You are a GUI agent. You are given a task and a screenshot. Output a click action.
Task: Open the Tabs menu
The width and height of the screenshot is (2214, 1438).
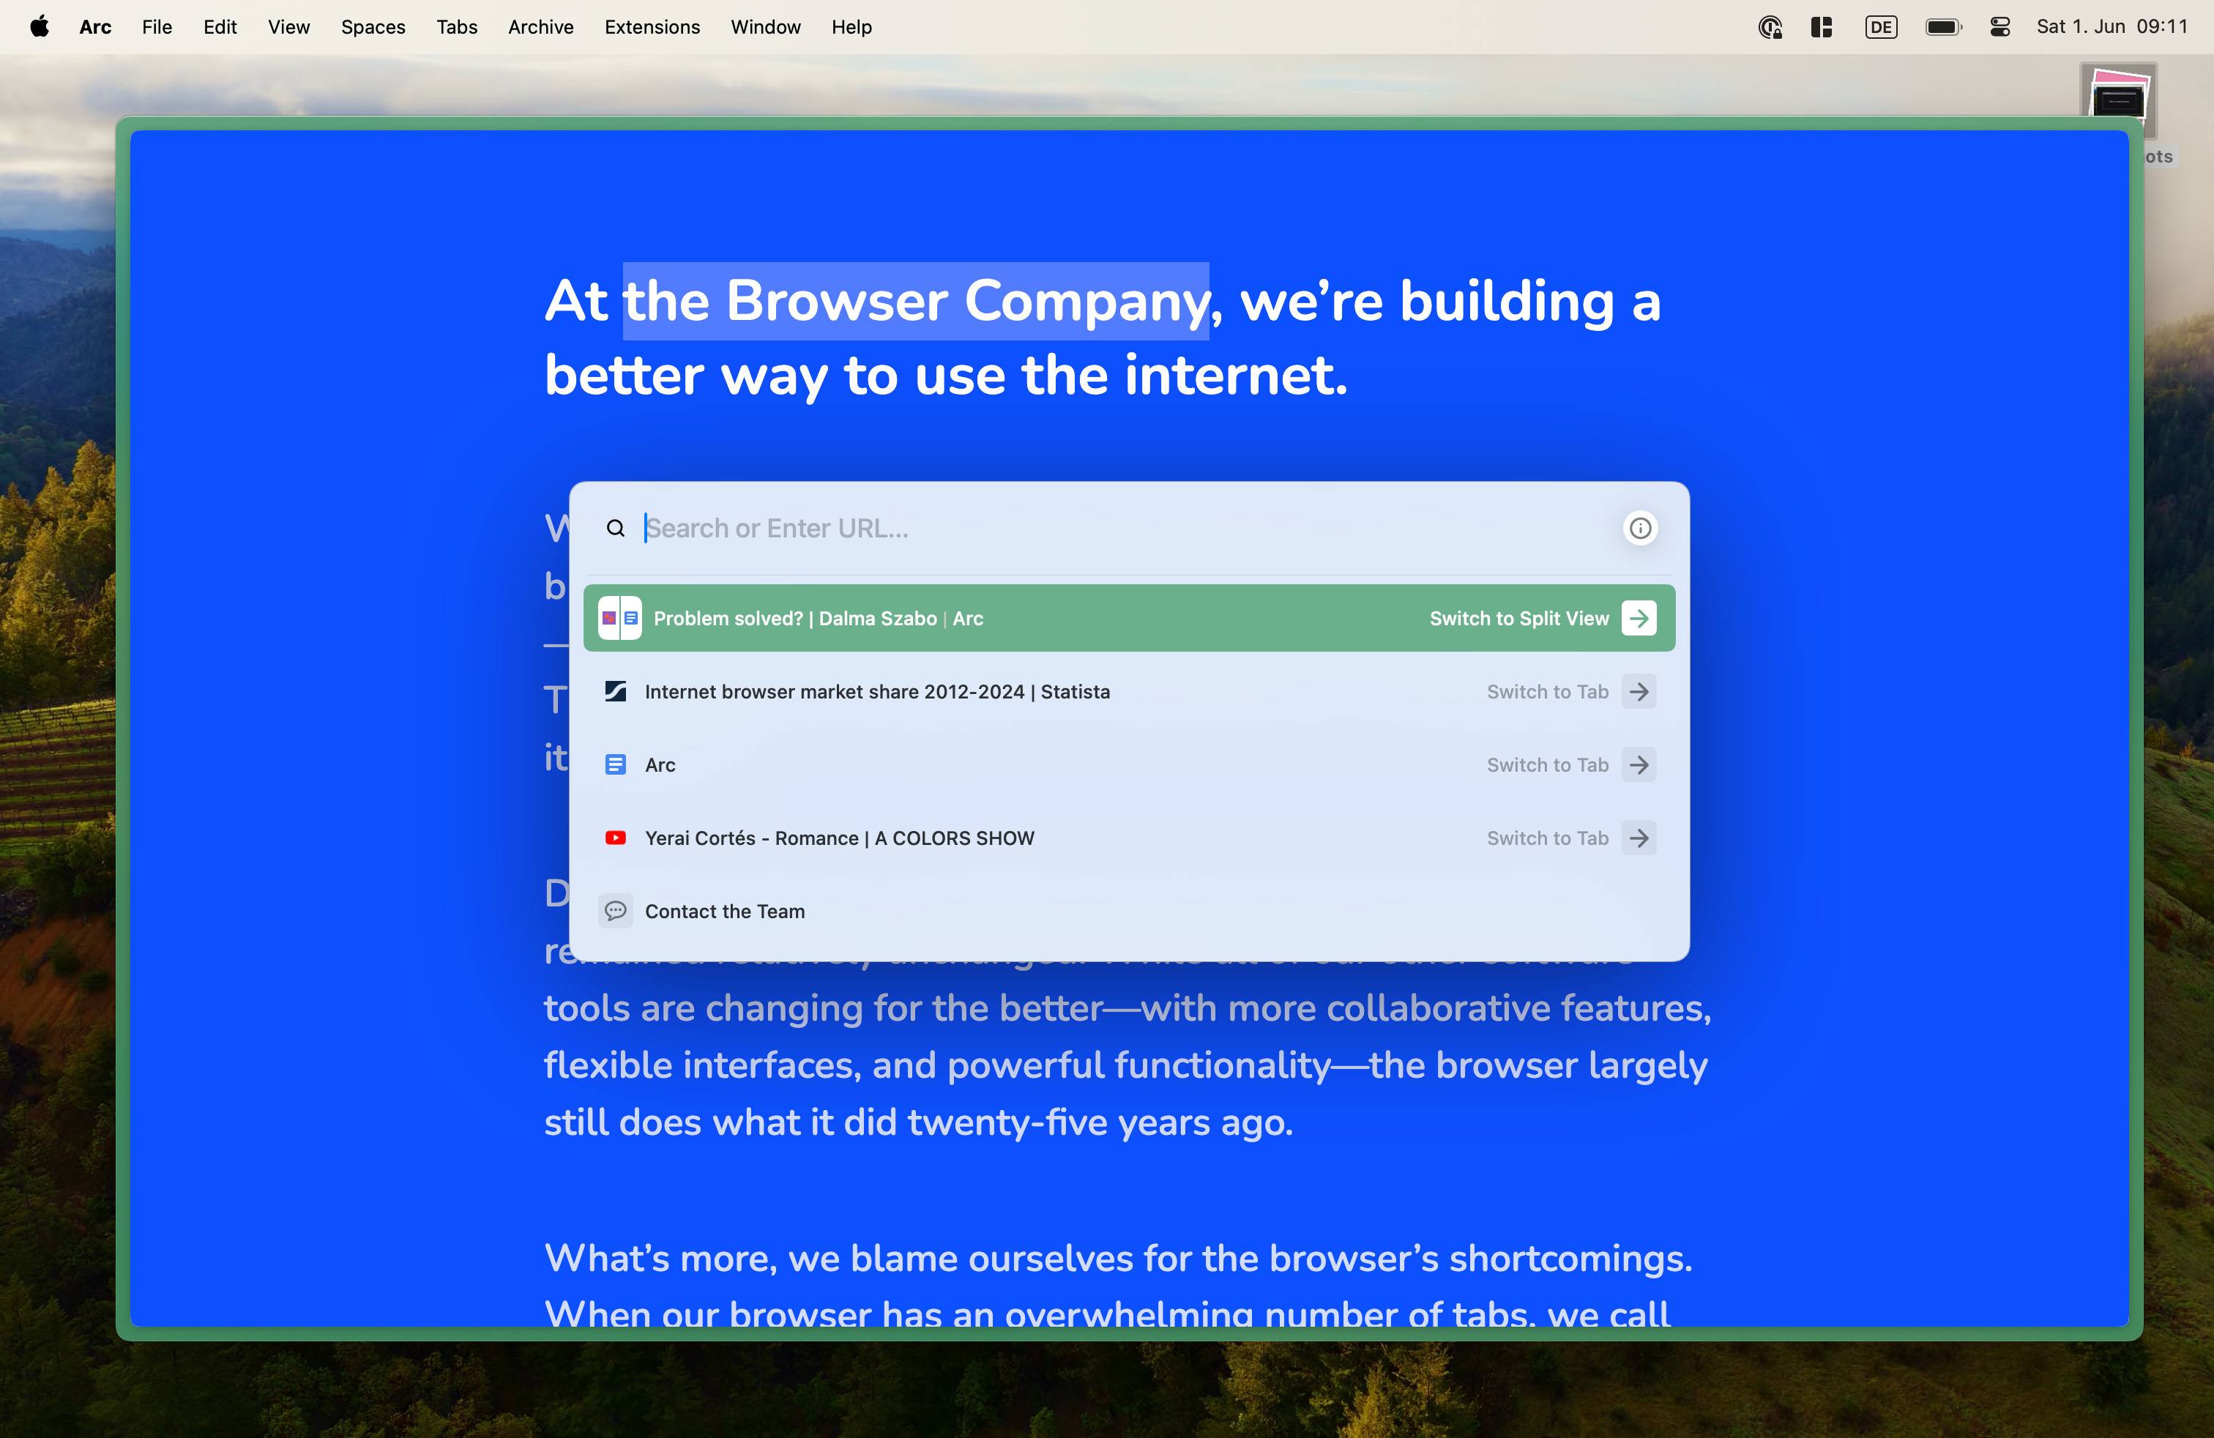click(457, 27)
